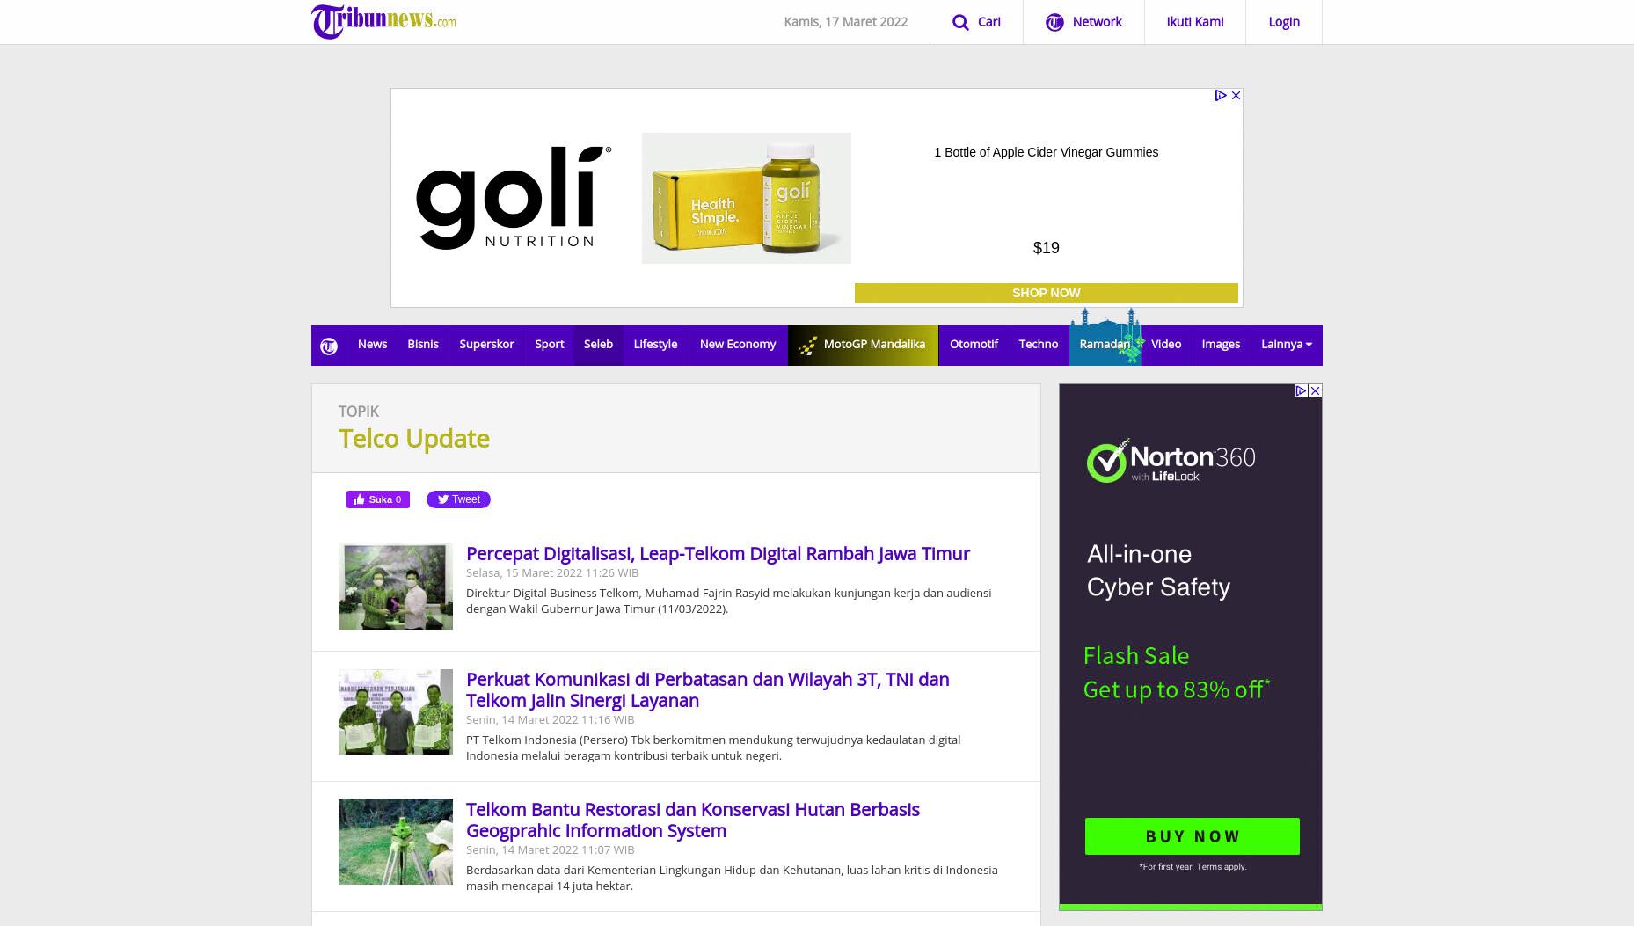This screenshot has height=926, width=1634.
Task: Go to the Otomotif section
Action: (974, 344)
